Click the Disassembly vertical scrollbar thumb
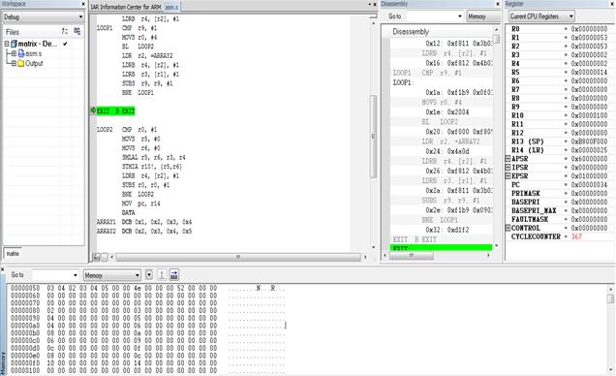 [x=496, y=40]
